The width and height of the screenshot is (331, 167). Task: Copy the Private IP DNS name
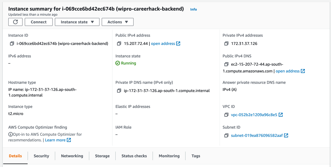pyautogui.click(x=119, y=91)
